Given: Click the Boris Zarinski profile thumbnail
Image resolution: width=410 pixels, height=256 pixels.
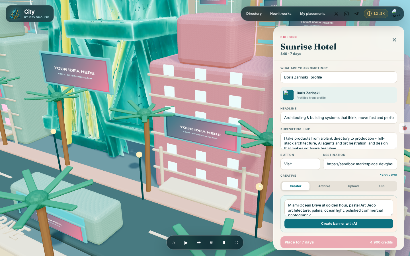Looking at the screenshot, I should [288, 95].
